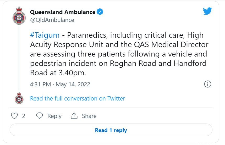The width and height of the screenshot is (225, 145).
Task: Open the tweet info circle icon
Action: [x=207, y=84]
